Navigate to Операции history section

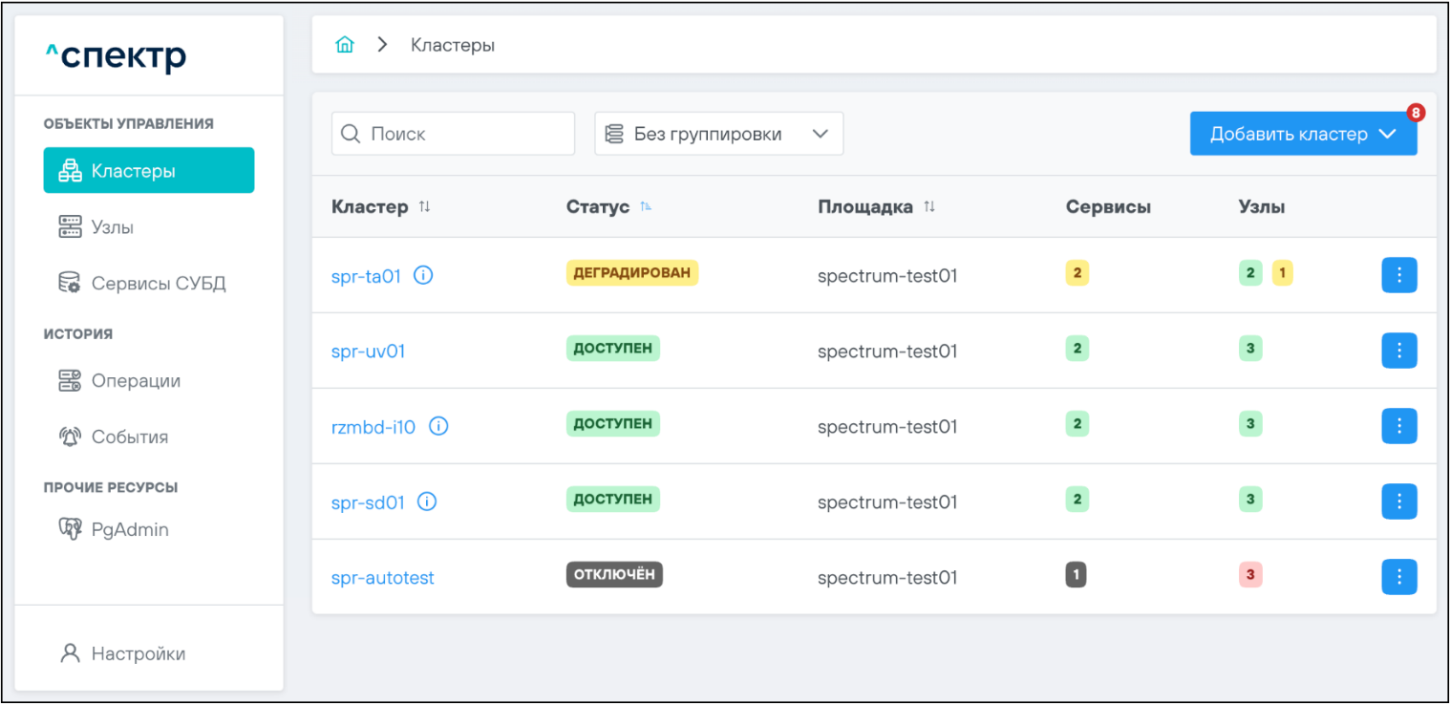[136, 380]
